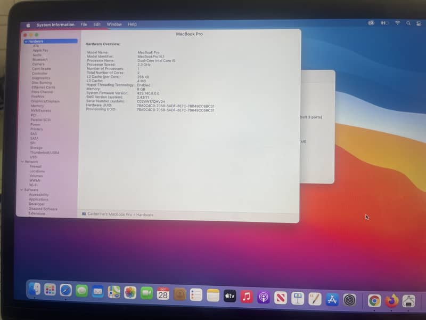Click the serial number value C02VW17QHV2H
This screenshot has width=426, height=320.
tap(151, 101)
